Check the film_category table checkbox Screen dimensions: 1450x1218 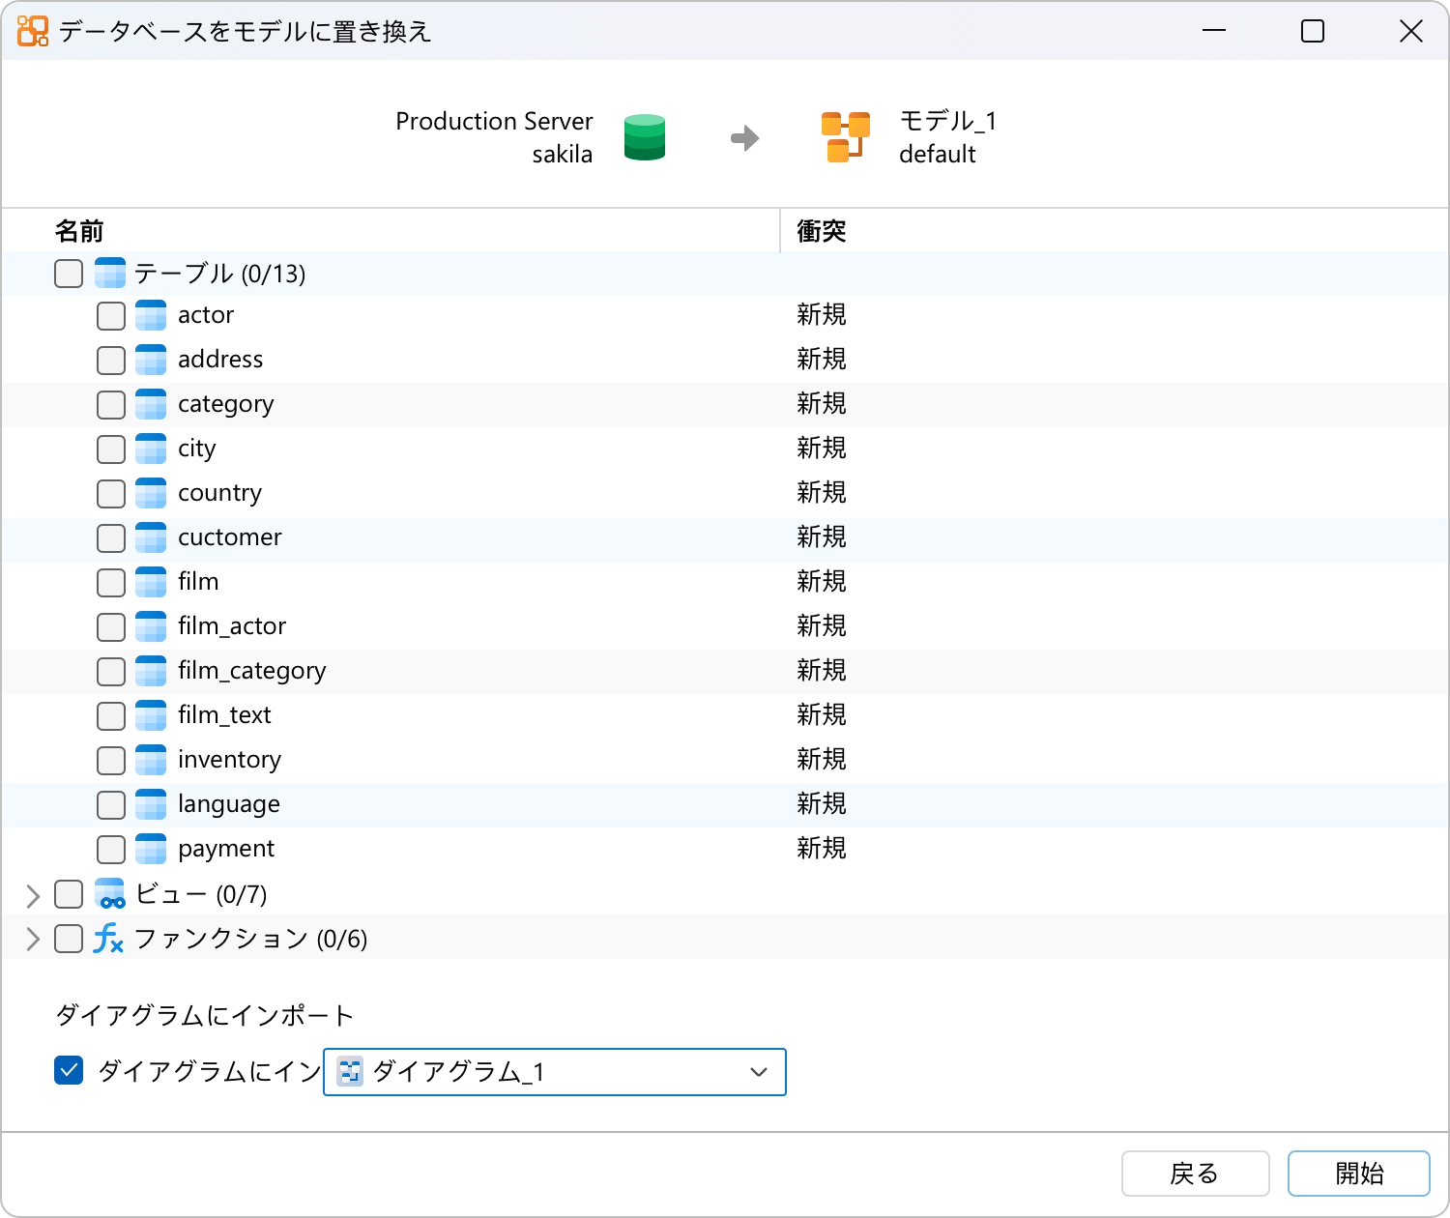point(111,671)
